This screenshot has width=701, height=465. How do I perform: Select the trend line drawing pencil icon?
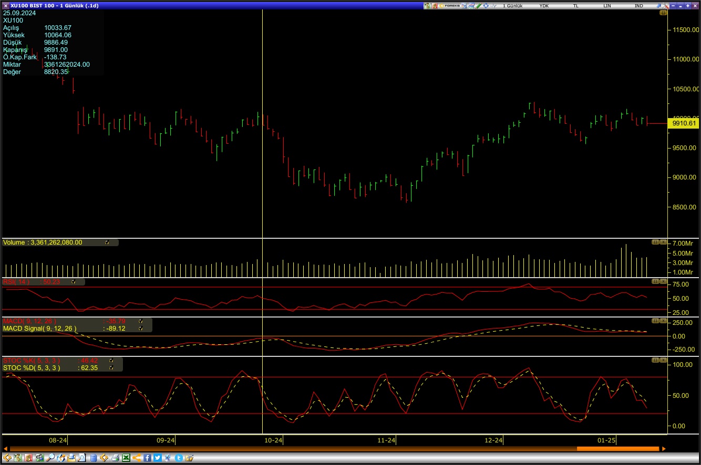tap(479, 5)
